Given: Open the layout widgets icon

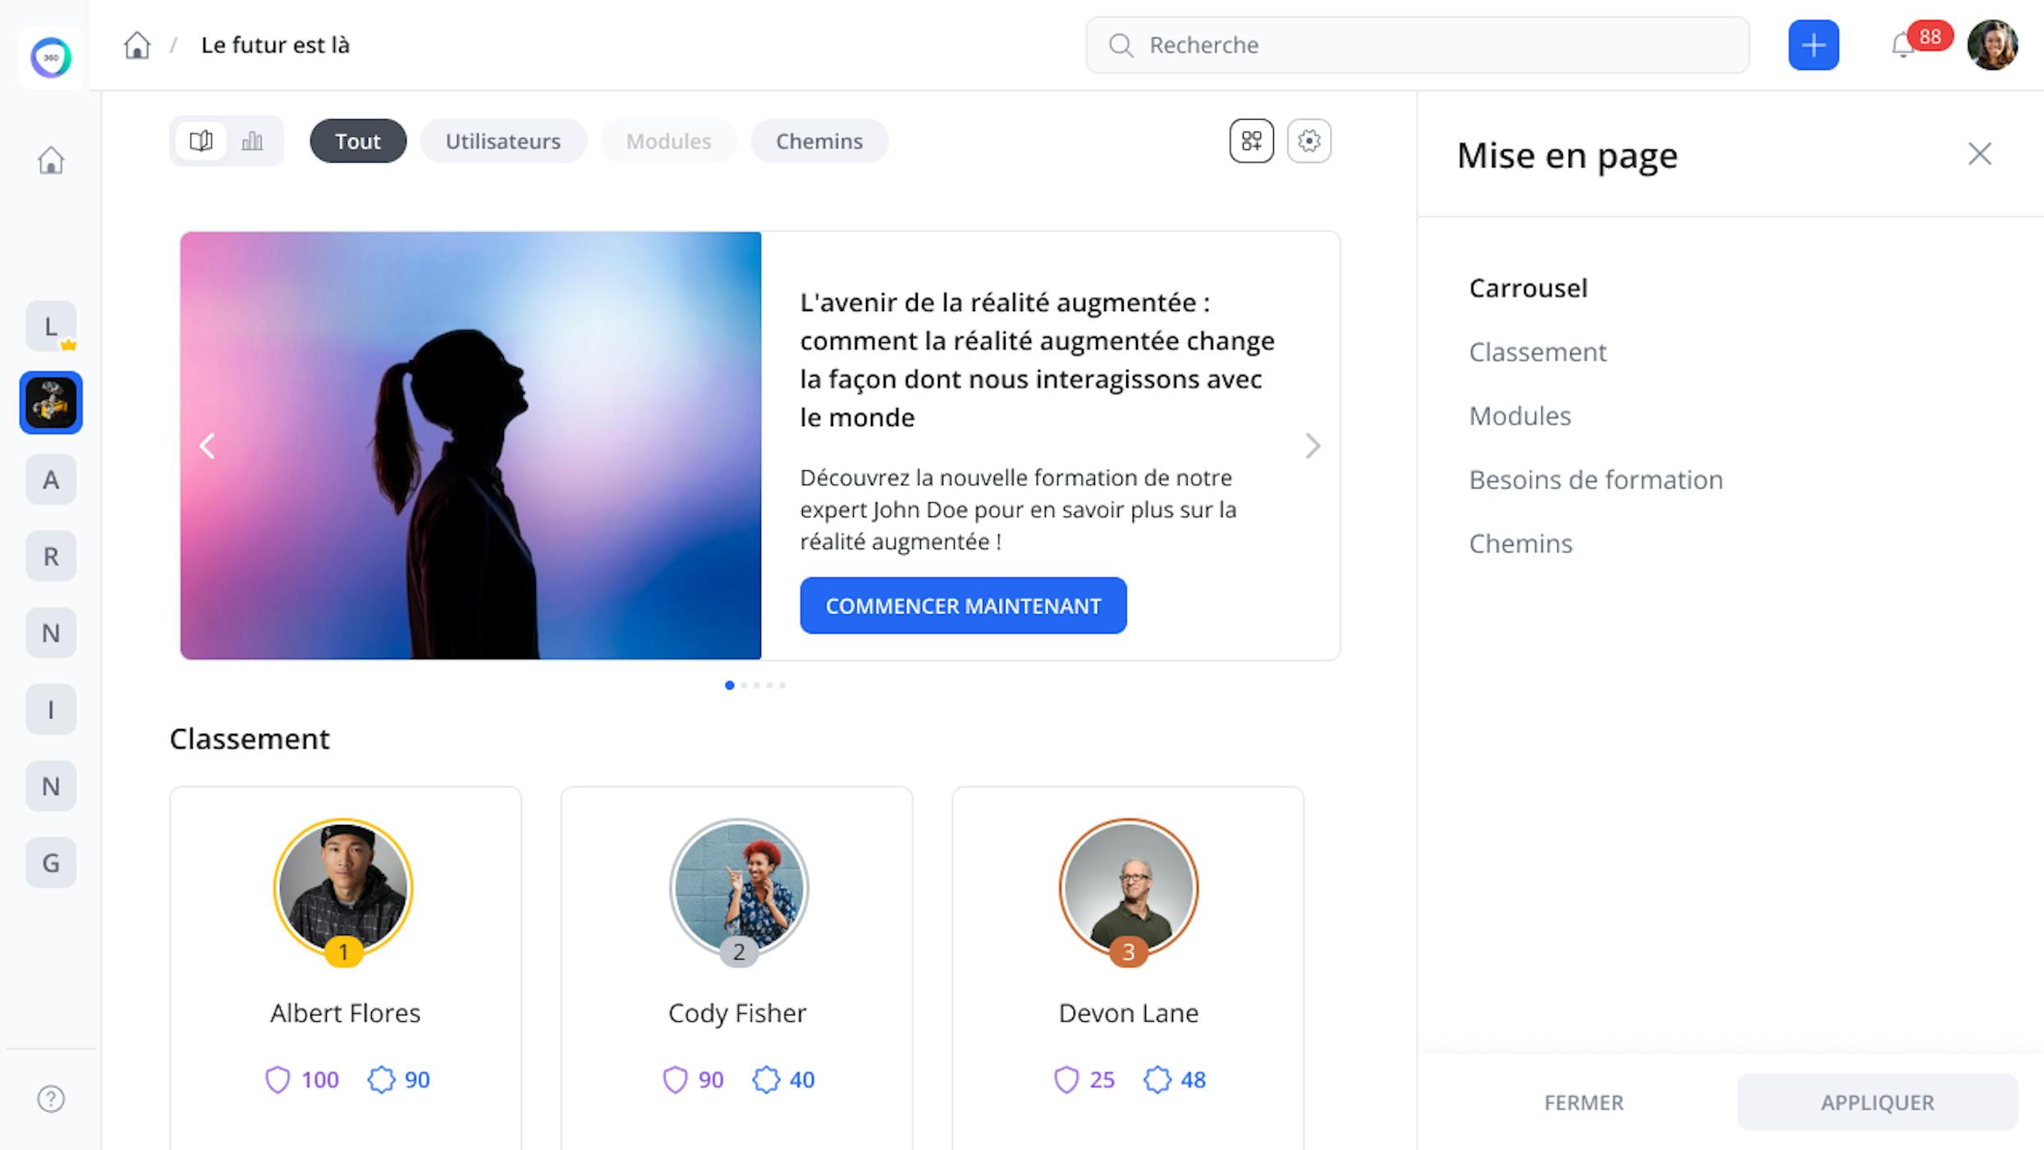Looking at the screenshot, I should [1252, 141].
